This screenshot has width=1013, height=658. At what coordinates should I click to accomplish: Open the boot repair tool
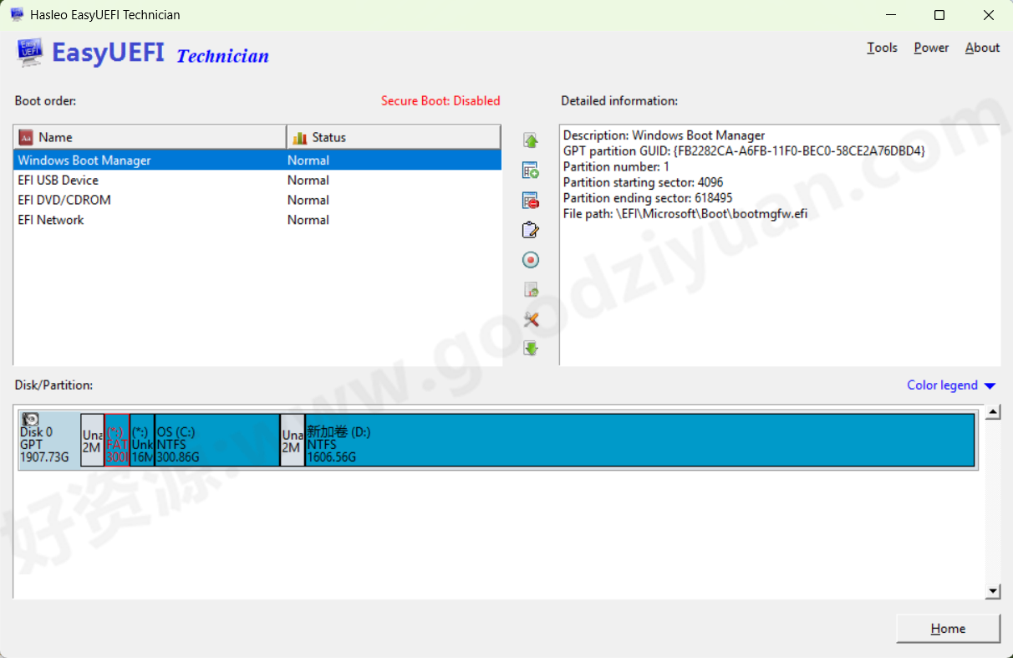(x=531, y=319)
